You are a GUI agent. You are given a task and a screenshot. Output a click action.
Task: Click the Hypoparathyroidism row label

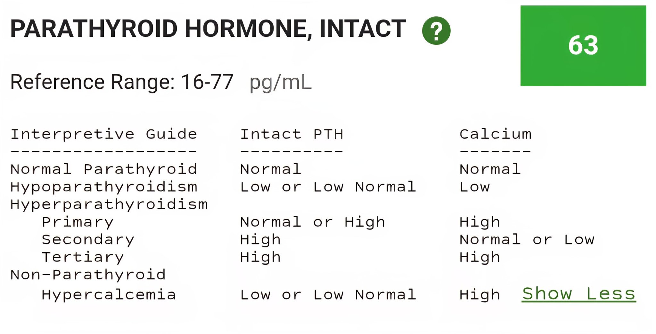pyautogui.click(x=104, y=187)
